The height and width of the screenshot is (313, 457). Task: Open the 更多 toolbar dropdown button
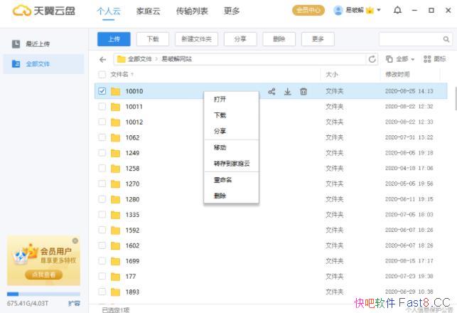(x=318, y=39)
